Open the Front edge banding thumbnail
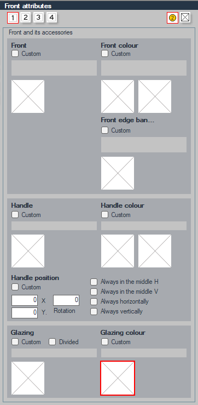198x405 pixels. tap(118, 173)
